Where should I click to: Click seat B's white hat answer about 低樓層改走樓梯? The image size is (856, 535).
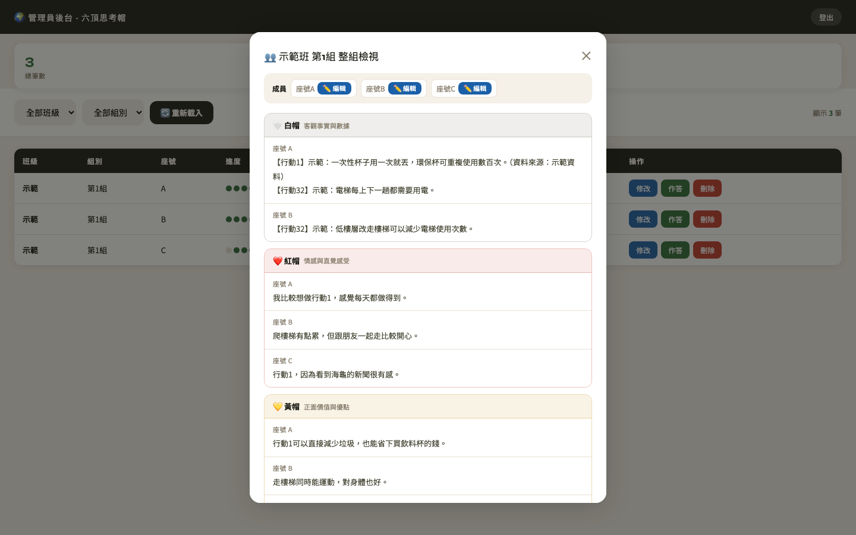374,229
